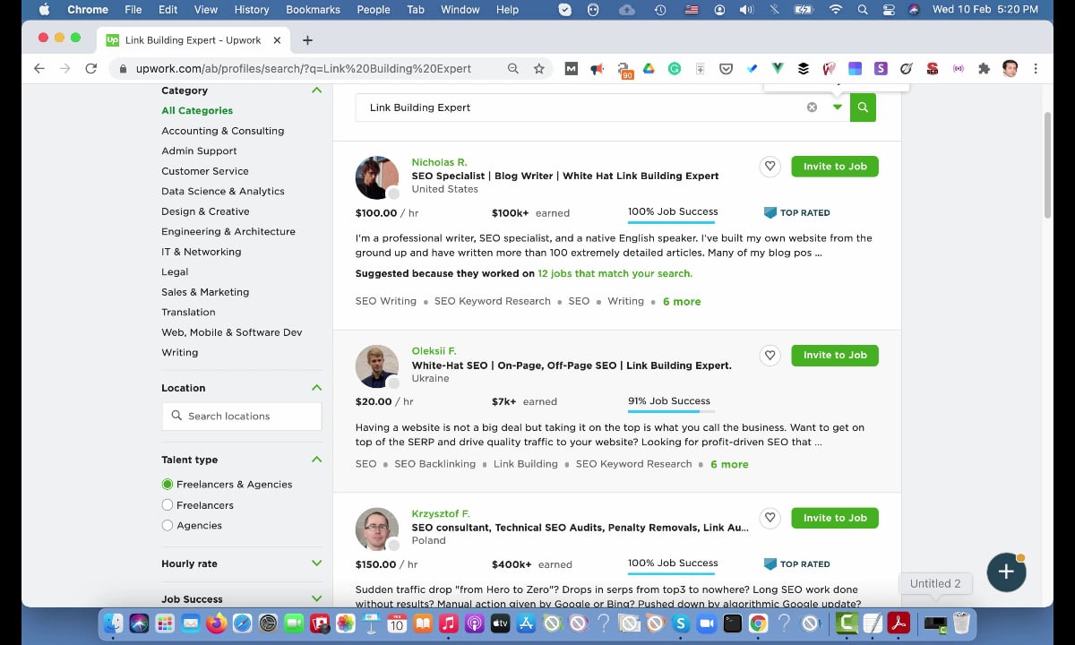The width and height of the screenshot is (1075, 645).
Task: Show 6 more skills for Oleksii F.
Action: click(x=729, y=465)
